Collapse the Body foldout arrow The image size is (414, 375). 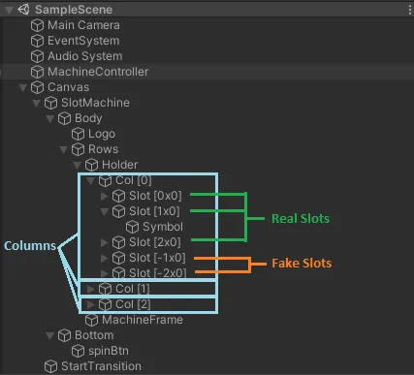49,118
